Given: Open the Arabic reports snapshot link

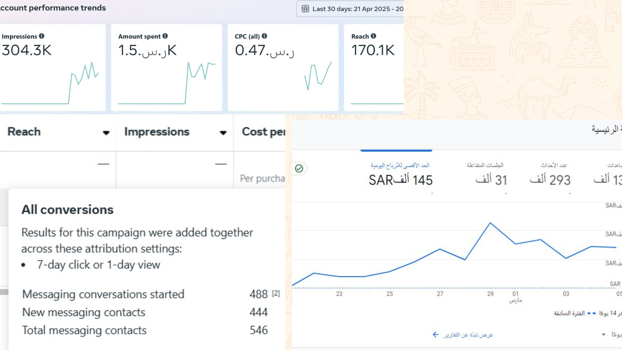Looking at the screenshot, I should click(468, 334).
